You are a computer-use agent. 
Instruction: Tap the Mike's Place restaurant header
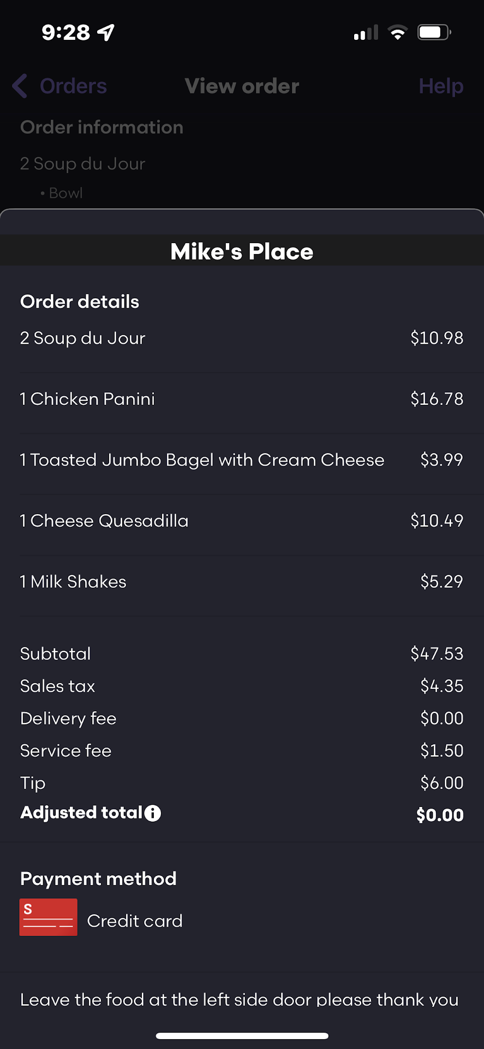point(242,252)
